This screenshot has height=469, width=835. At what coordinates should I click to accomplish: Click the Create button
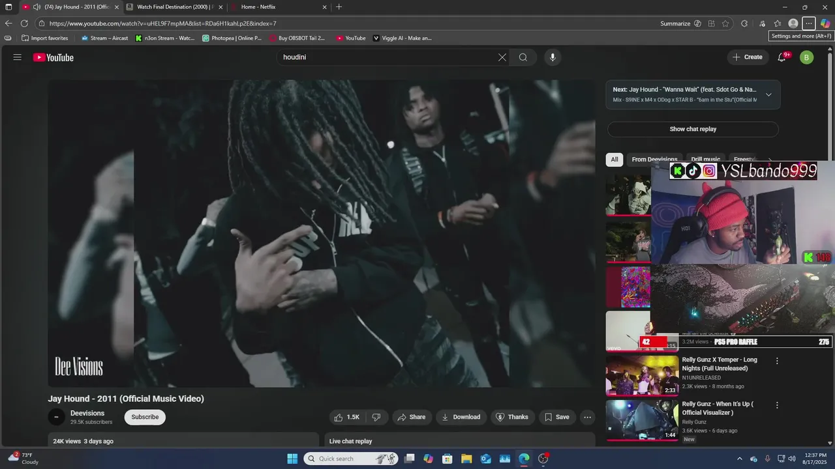[x=748, y=57]
